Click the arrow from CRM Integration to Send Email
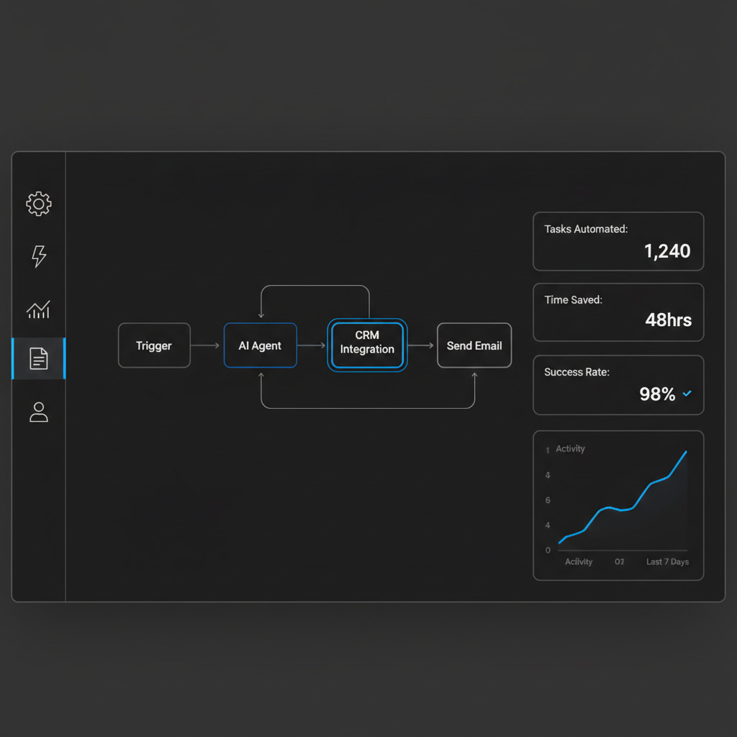Image resolution: width=737 pixels, height=737 pixels. [x=422, y=345]
